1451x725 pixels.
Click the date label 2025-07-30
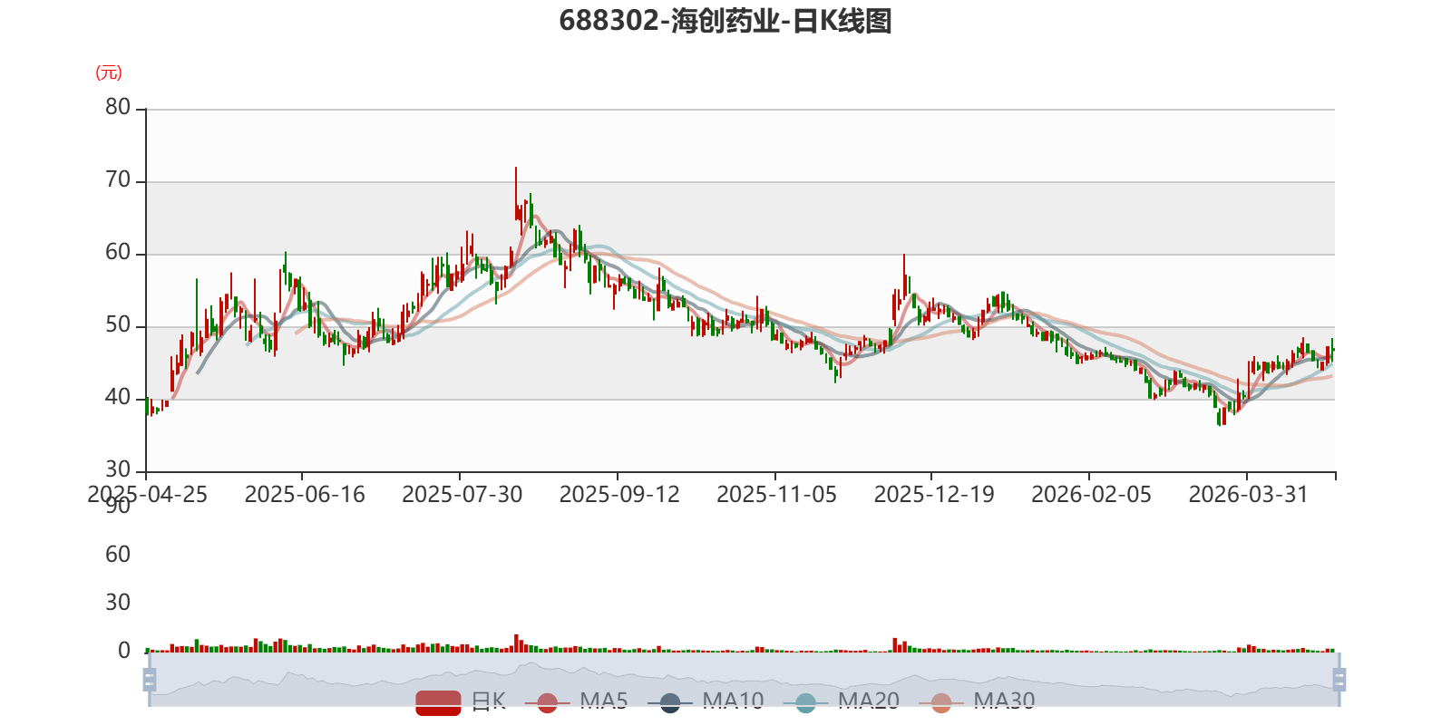click(x=463, y=495)
